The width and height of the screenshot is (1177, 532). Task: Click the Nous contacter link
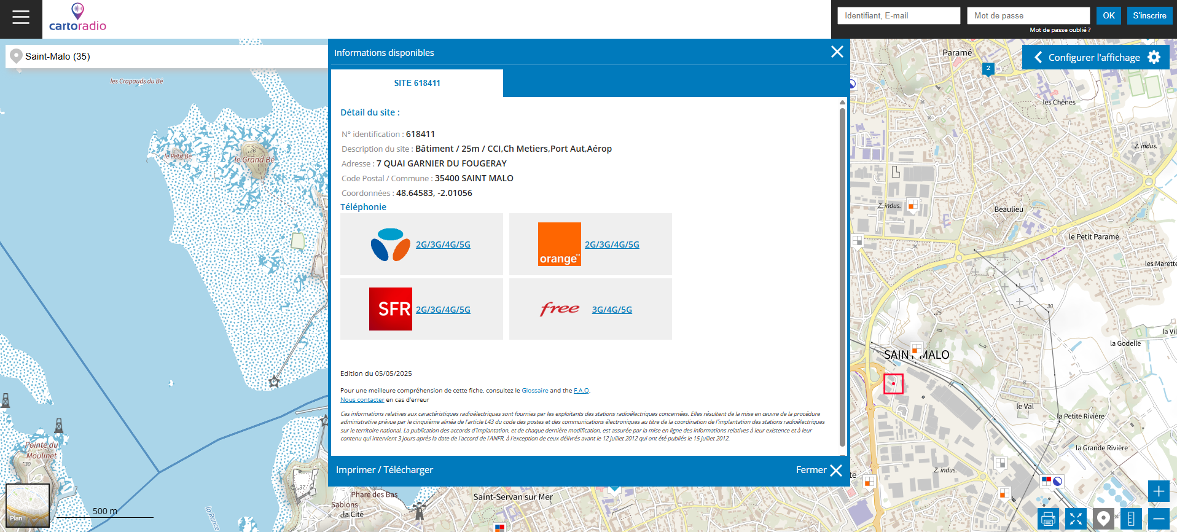coord(362,400)
